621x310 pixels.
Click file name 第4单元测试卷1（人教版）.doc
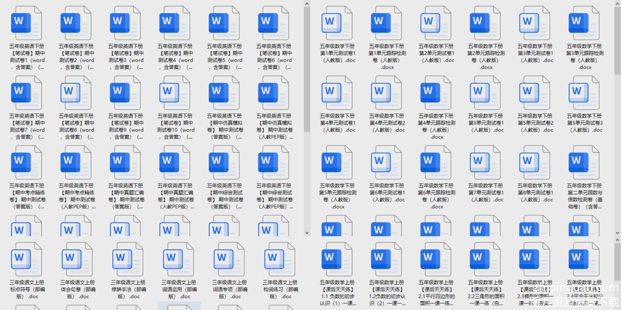coord(338,123)
